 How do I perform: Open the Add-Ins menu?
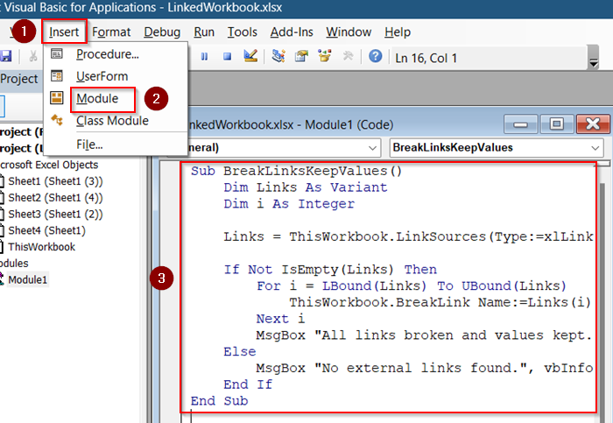(x=292, y=32)
